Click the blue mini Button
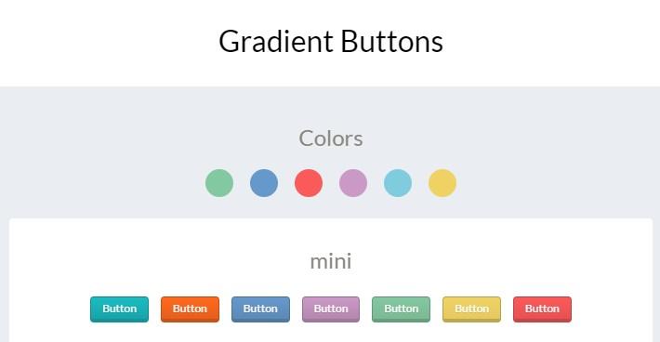 click(x=260, y=309)
